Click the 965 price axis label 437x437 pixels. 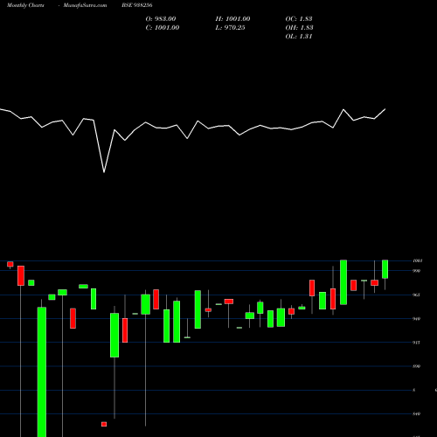pos(417,295)
